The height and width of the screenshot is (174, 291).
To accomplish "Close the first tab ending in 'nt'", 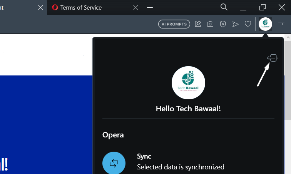I will pos(40,8).
